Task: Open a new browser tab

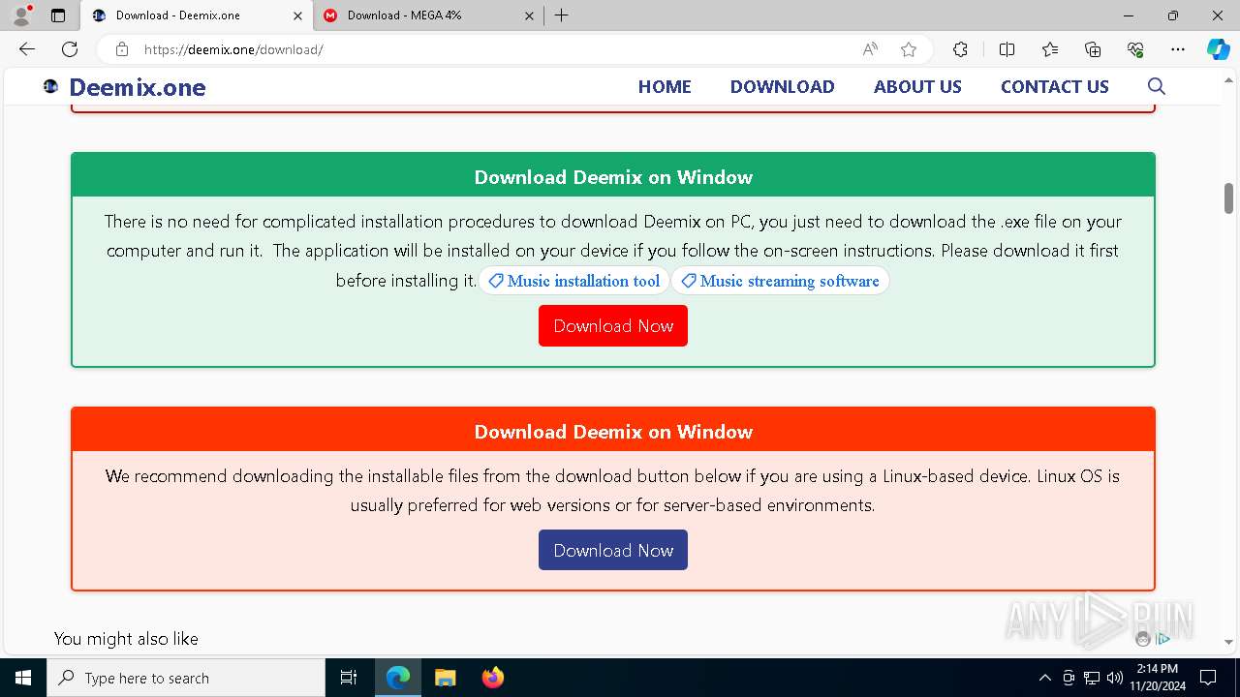Action: [561, 15]
